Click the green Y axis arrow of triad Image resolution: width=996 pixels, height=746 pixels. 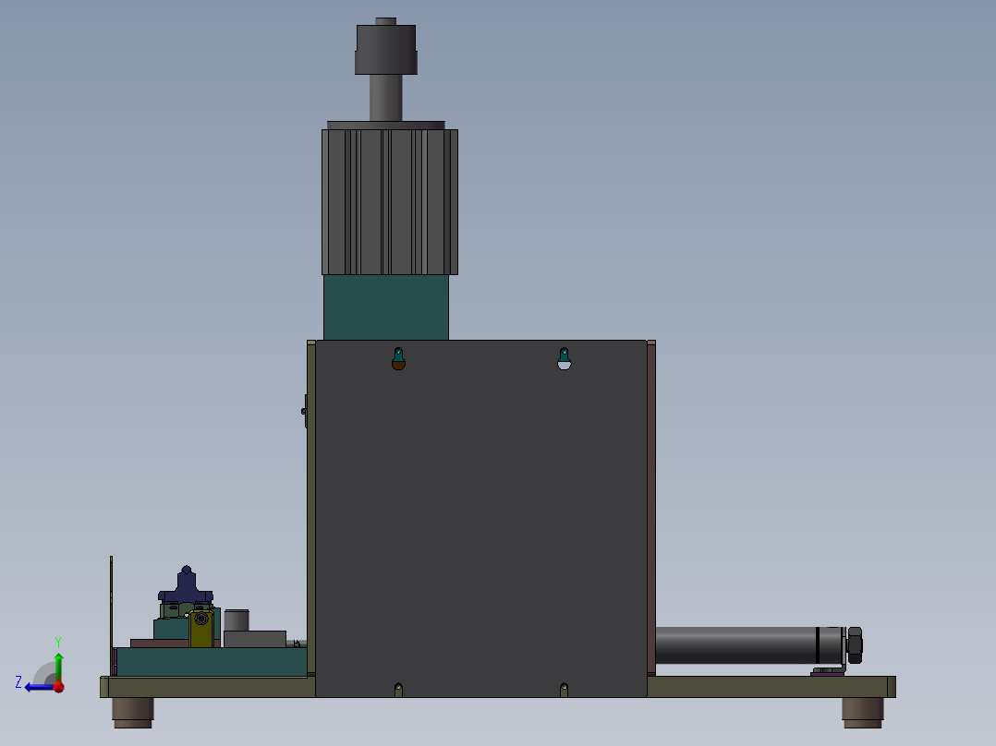pos(58,666)
